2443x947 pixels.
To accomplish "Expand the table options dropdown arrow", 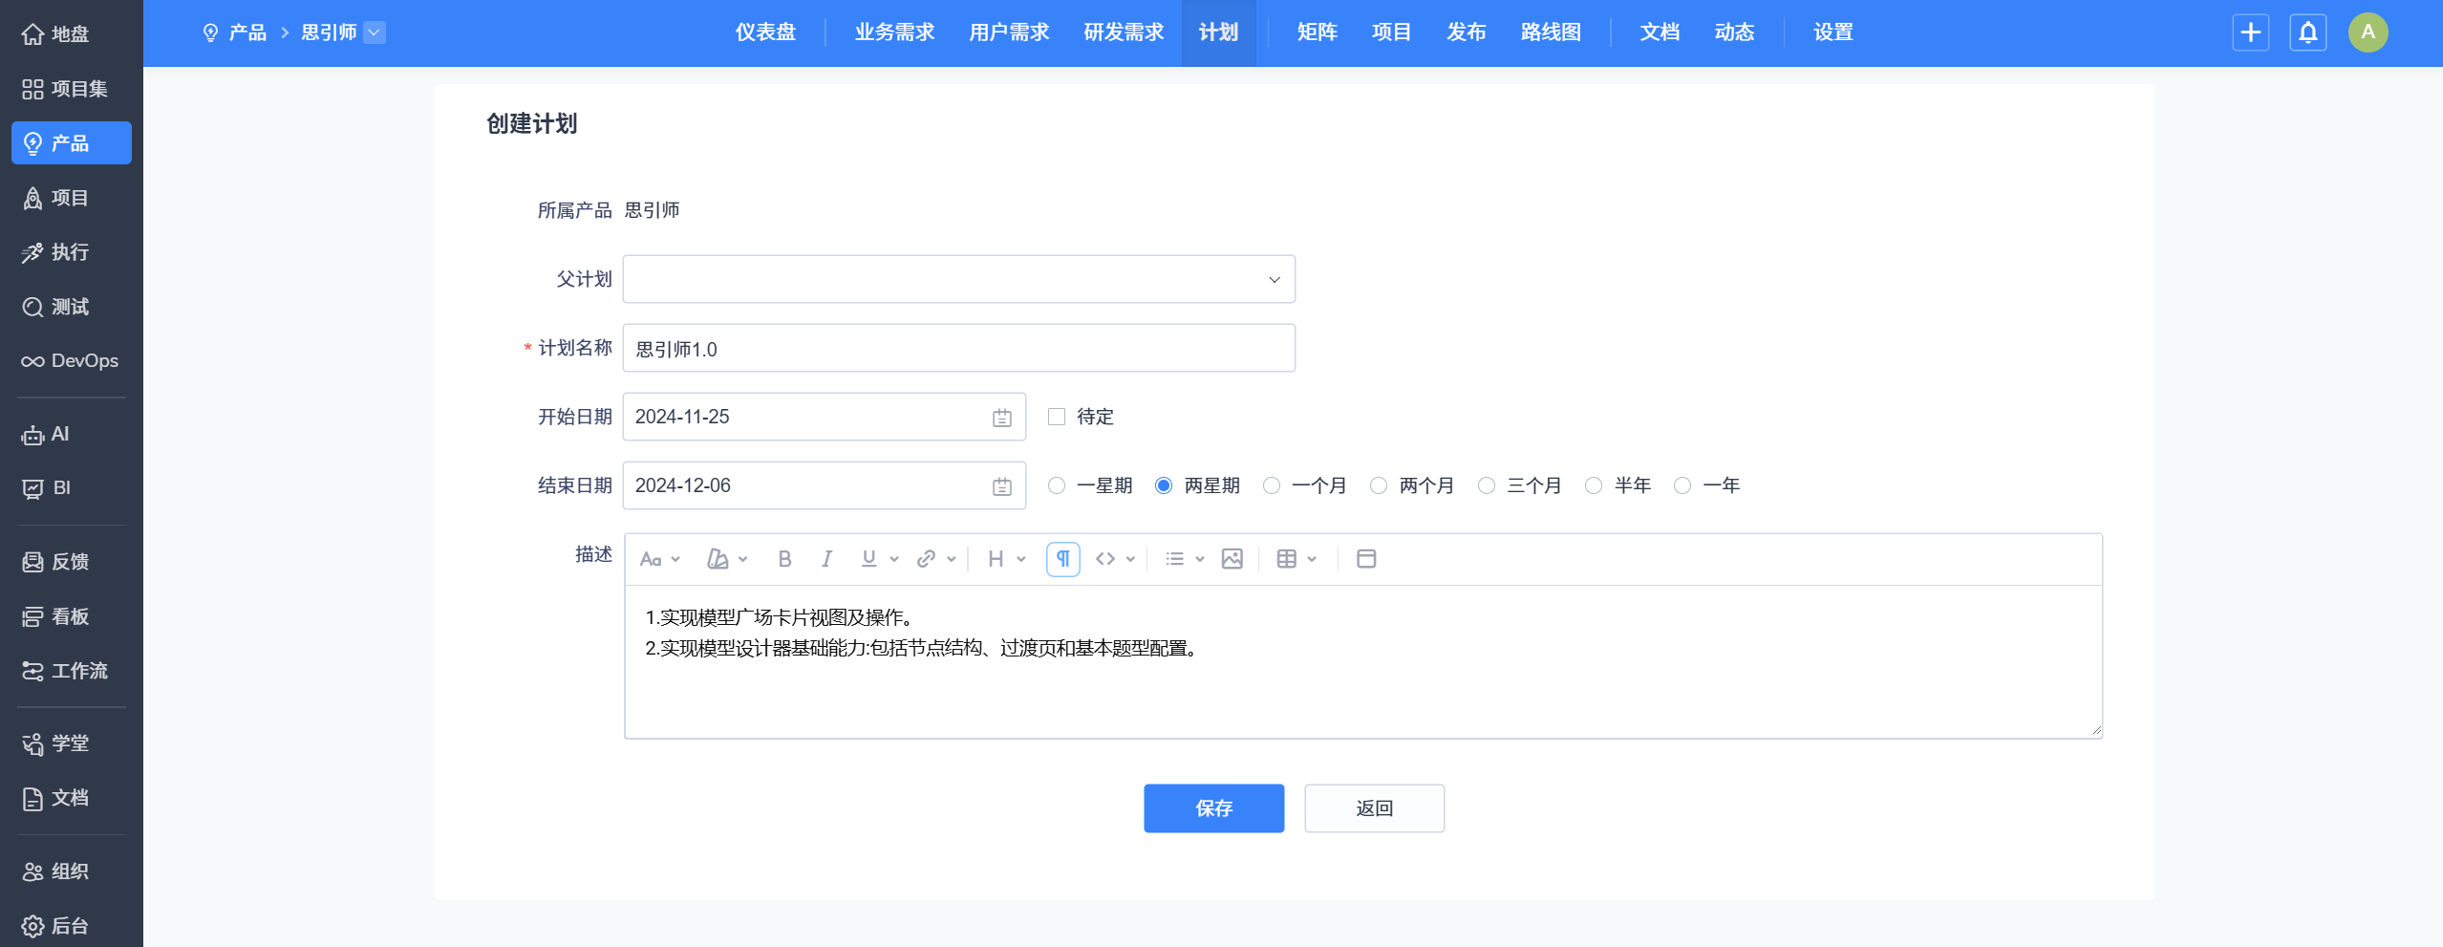I will coord(1312,560).
